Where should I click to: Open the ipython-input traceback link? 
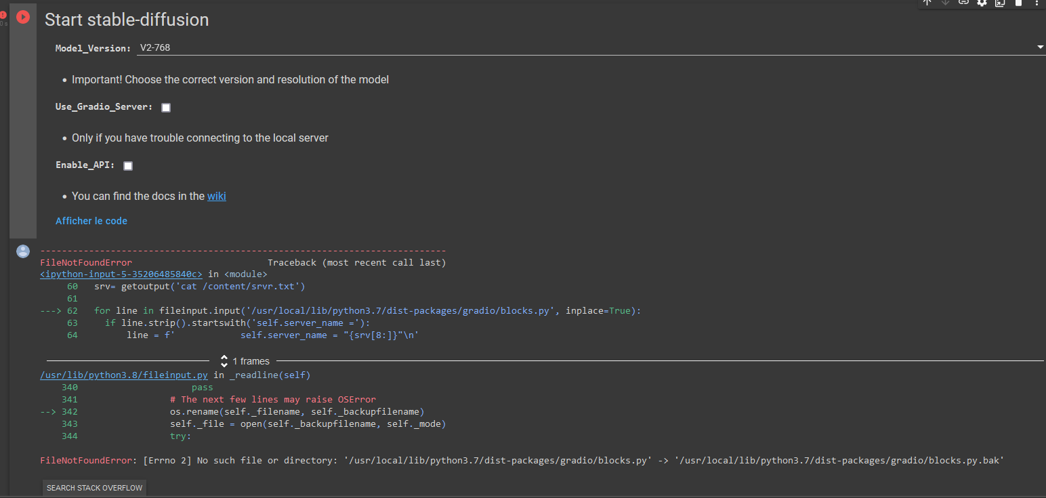(x=120, y=274)
